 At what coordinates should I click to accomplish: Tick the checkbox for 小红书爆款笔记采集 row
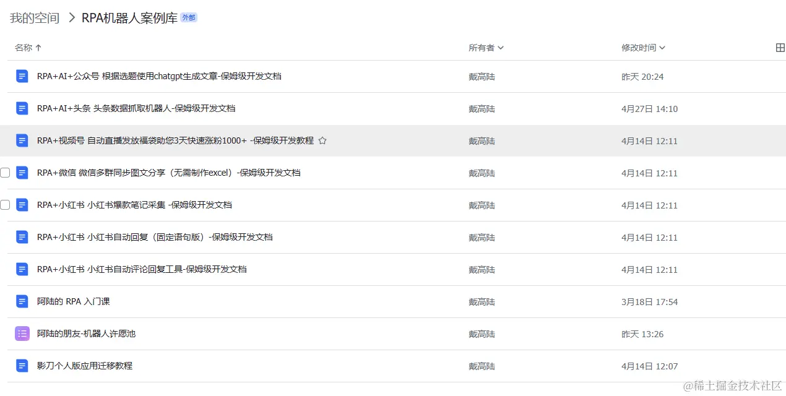point(5,205)
